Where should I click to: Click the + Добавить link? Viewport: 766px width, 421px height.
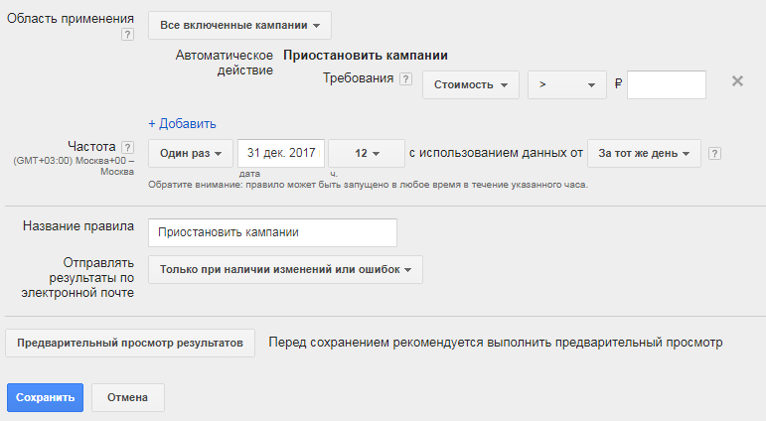coord(182,124)
